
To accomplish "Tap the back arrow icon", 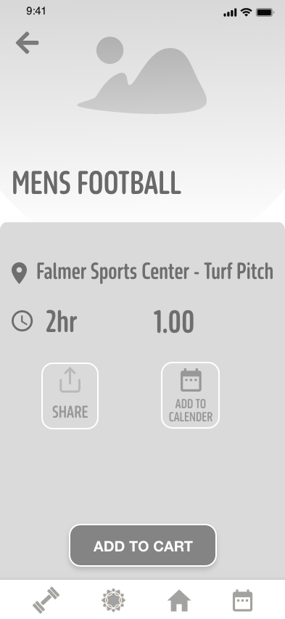I will pos(28,43).
